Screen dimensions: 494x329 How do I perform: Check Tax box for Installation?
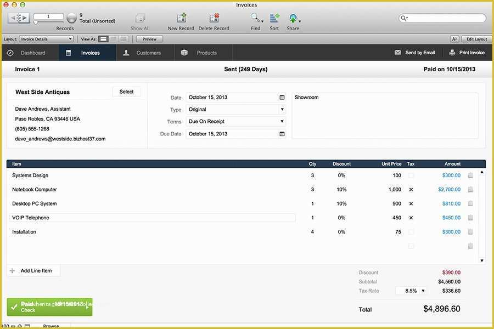tap(411, 232)
